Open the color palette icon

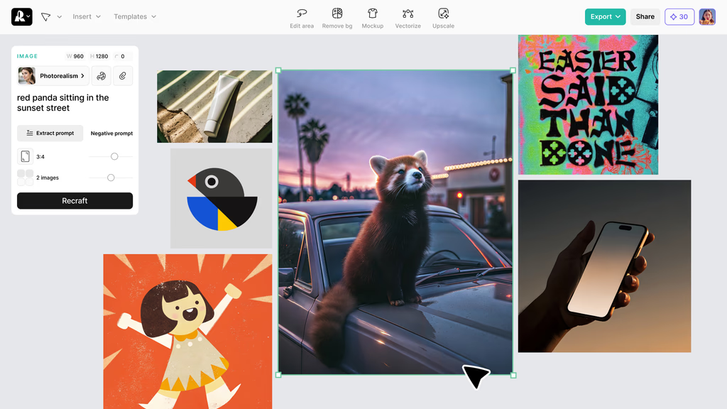pos(101,75)
